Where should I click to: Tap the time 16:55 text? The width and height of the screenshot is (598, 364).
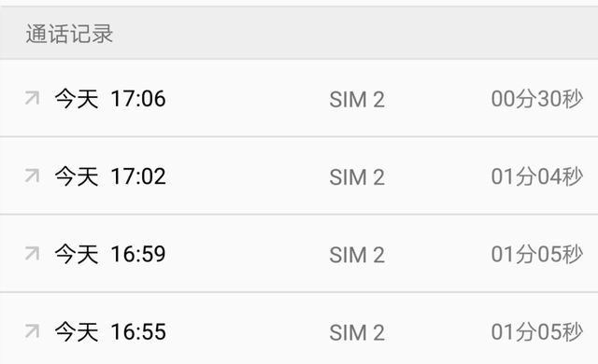click(x=138, y=331)
